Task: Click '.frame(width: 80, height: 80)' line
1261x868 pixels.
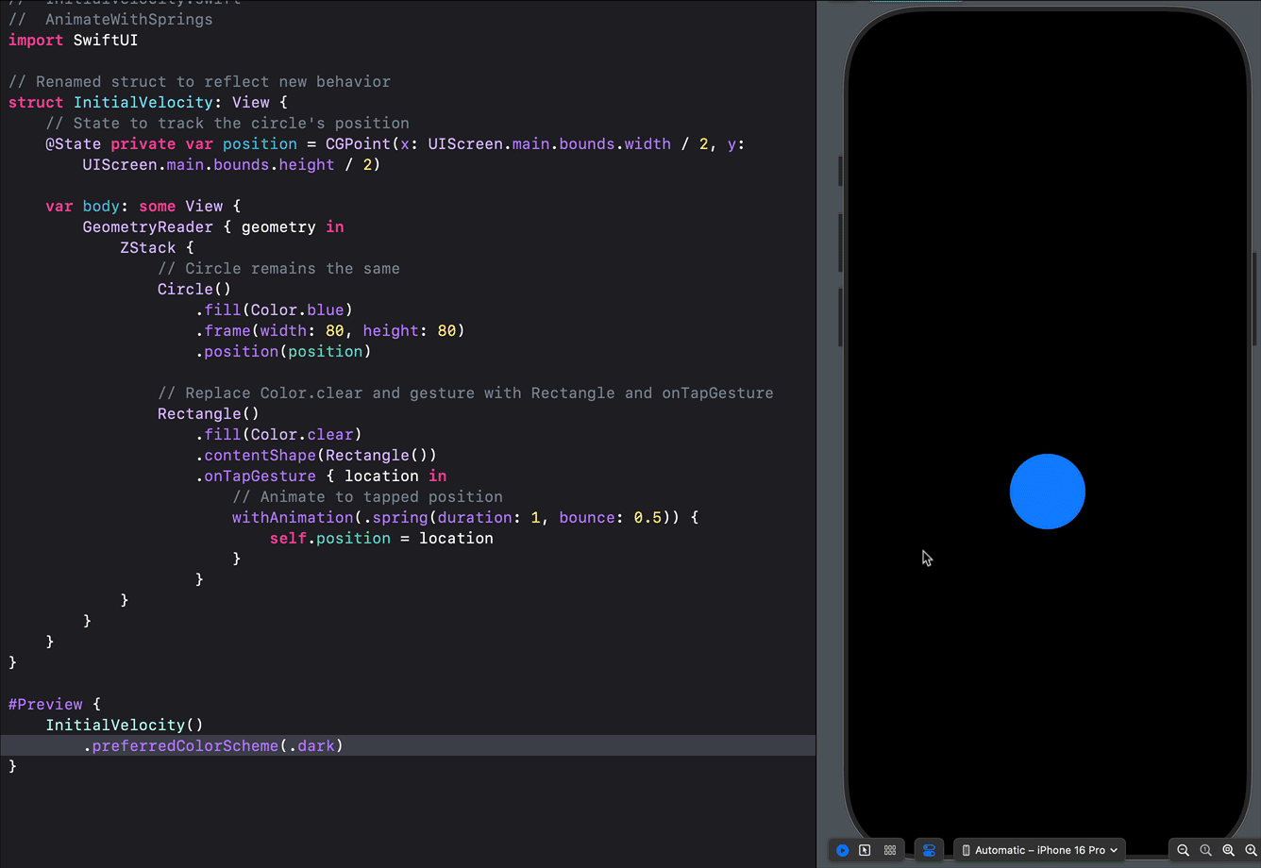Action: pyautogui.click(x=330, y=330)
